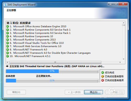Image resolution: width=131 pixels, height=101 pixels.
Task: Click green check icon beside Microsoft Office Access Database Engine 2010
Action: (x=8, y=26)
